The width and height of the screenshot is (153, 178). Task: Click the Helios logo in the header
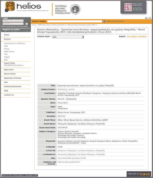(27, 7)
